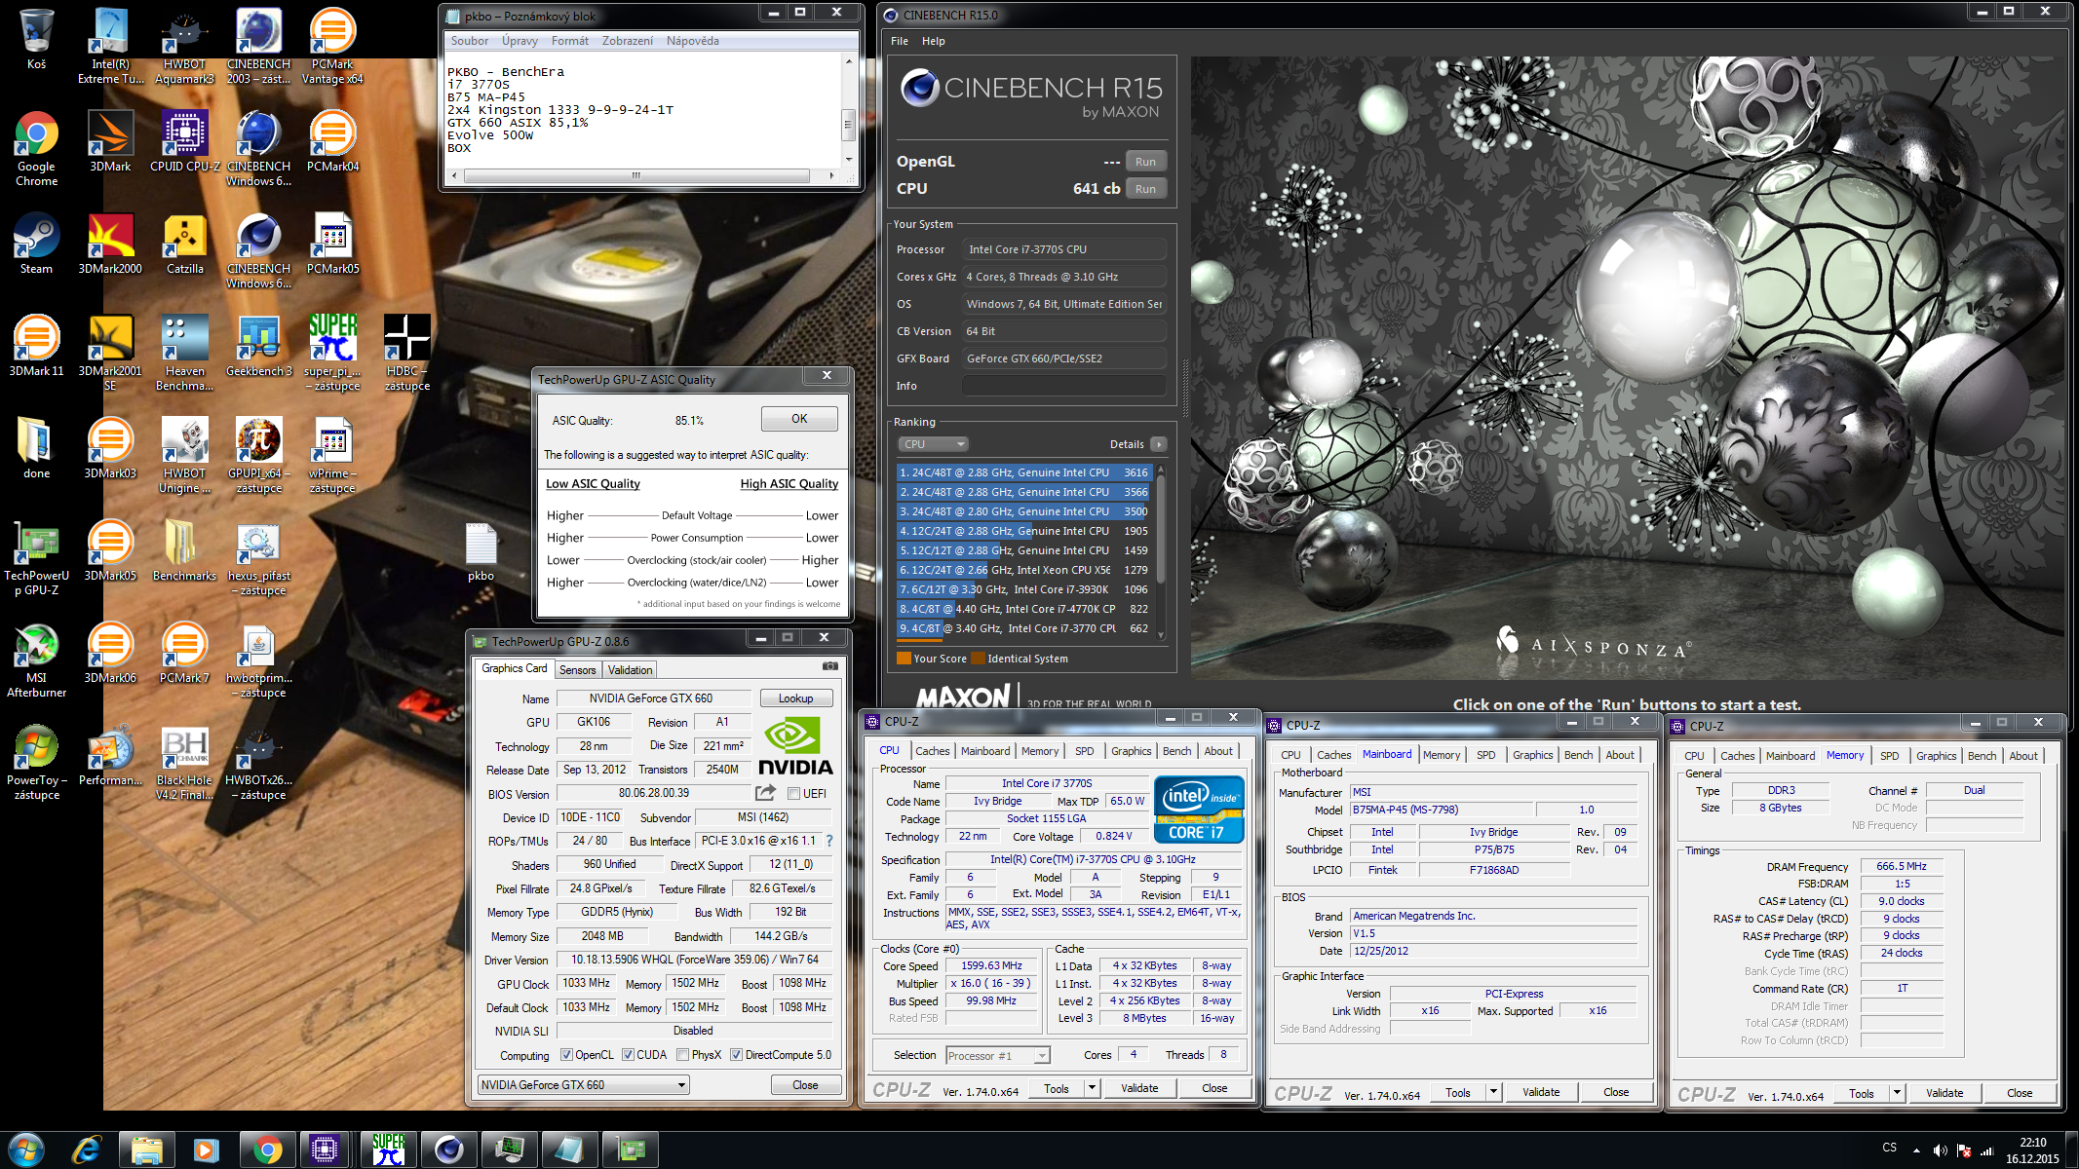Click the Info field in Cinebench Your System

click(1063, 386)
